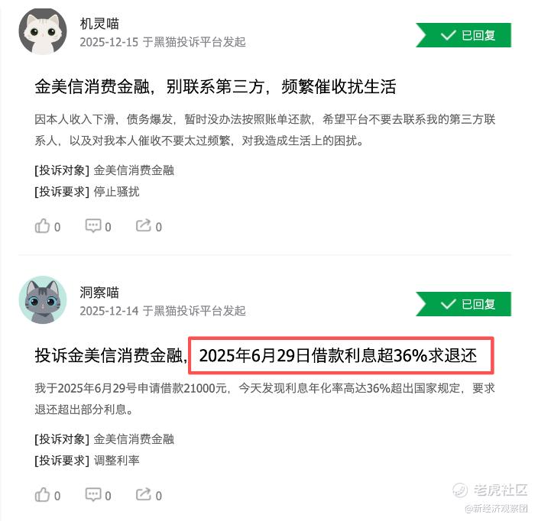Click the 调整利率 complaint request text
Screen dimensions: 538x521
point(117,461)
